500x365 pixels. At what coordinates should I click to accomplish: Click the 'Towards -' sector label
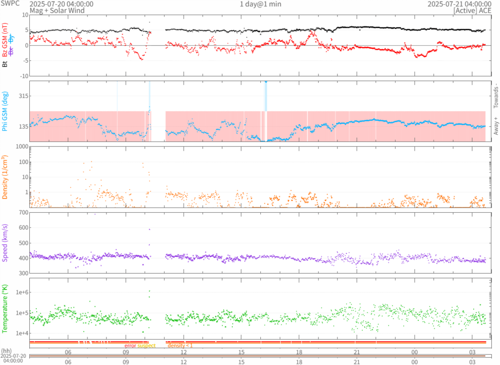(x=496, y=94)
